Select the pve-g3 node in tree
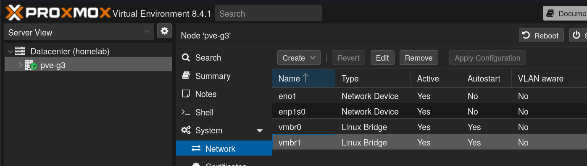This screenshot has height=166, width=587. [88, 65]
